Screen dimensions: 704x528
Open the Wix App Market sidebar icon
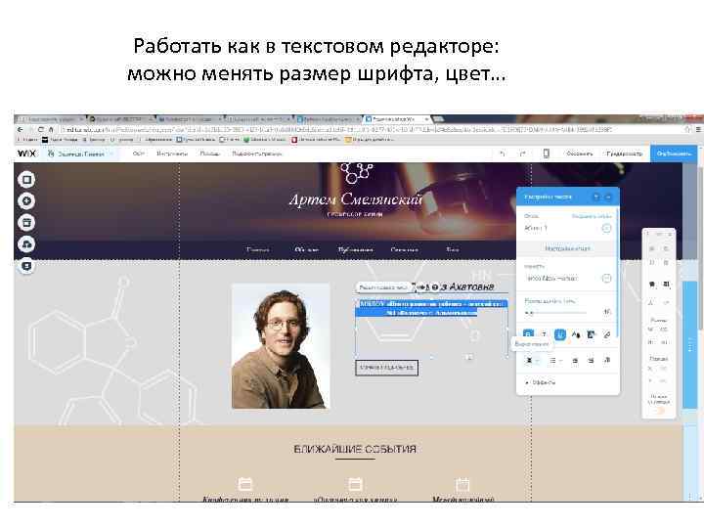(26, 223)
